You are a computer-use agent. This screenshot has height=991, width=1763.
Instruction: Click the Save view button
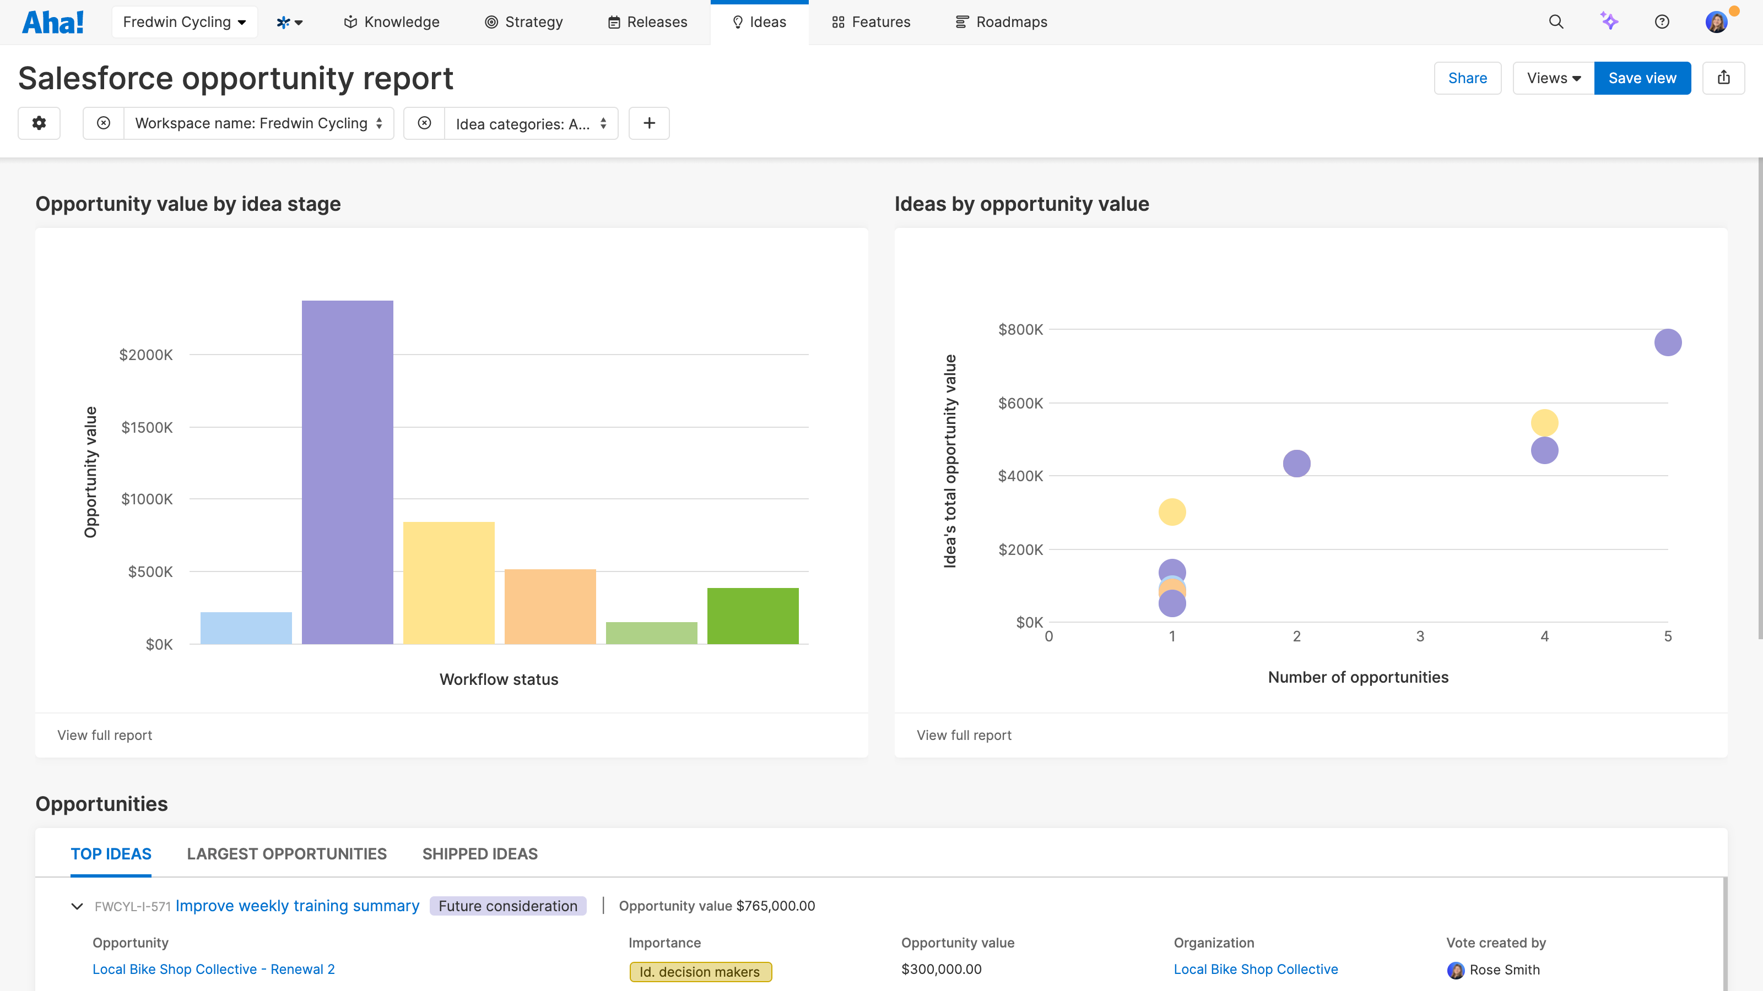coord(1642,78)
